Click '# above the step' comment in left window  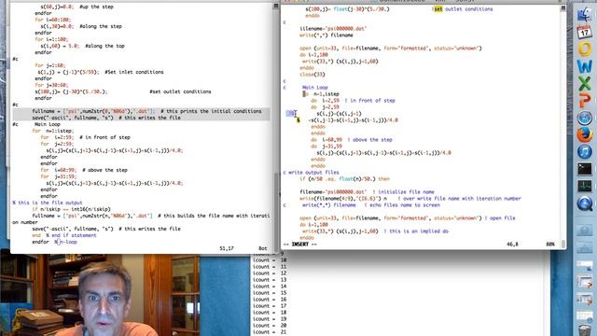104,170
